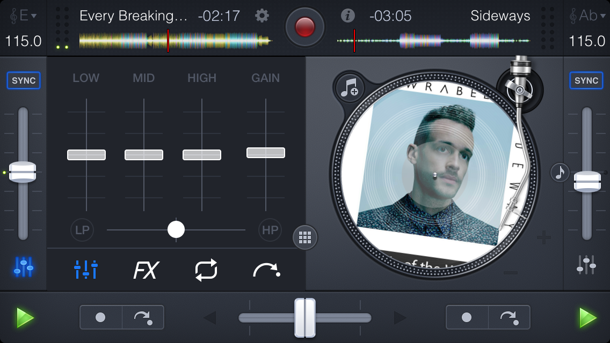
Task: Toggle right deck mixer panel icon
Action: [x=586, y=265]
